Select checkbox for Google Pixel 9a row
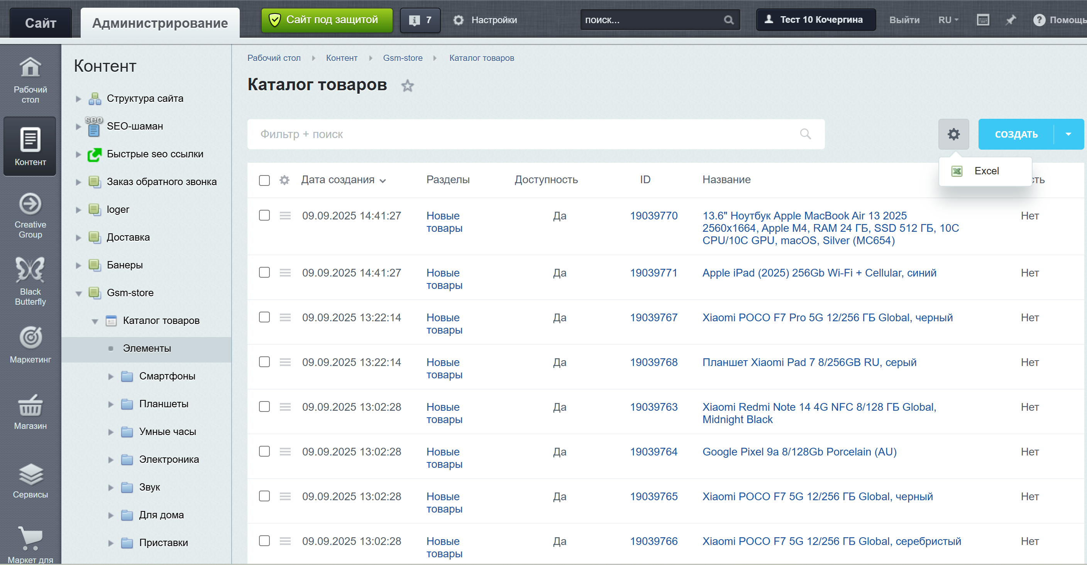 click(264, 451)
